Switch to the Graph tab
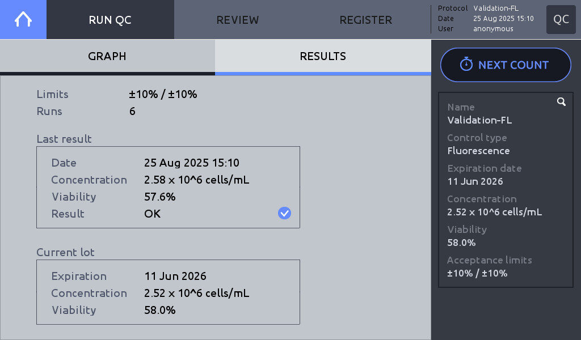 click(107, 56)
